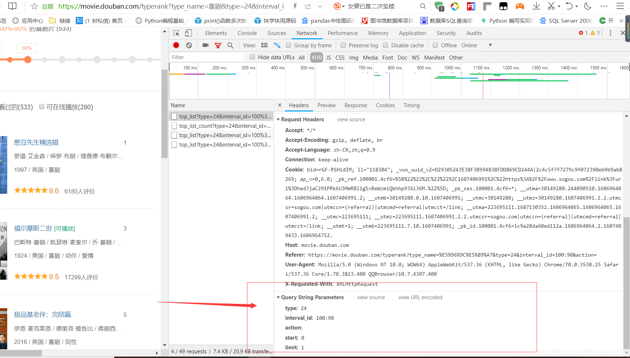
Task: Collapse Query String Parameters section
Action: point(278,297)
